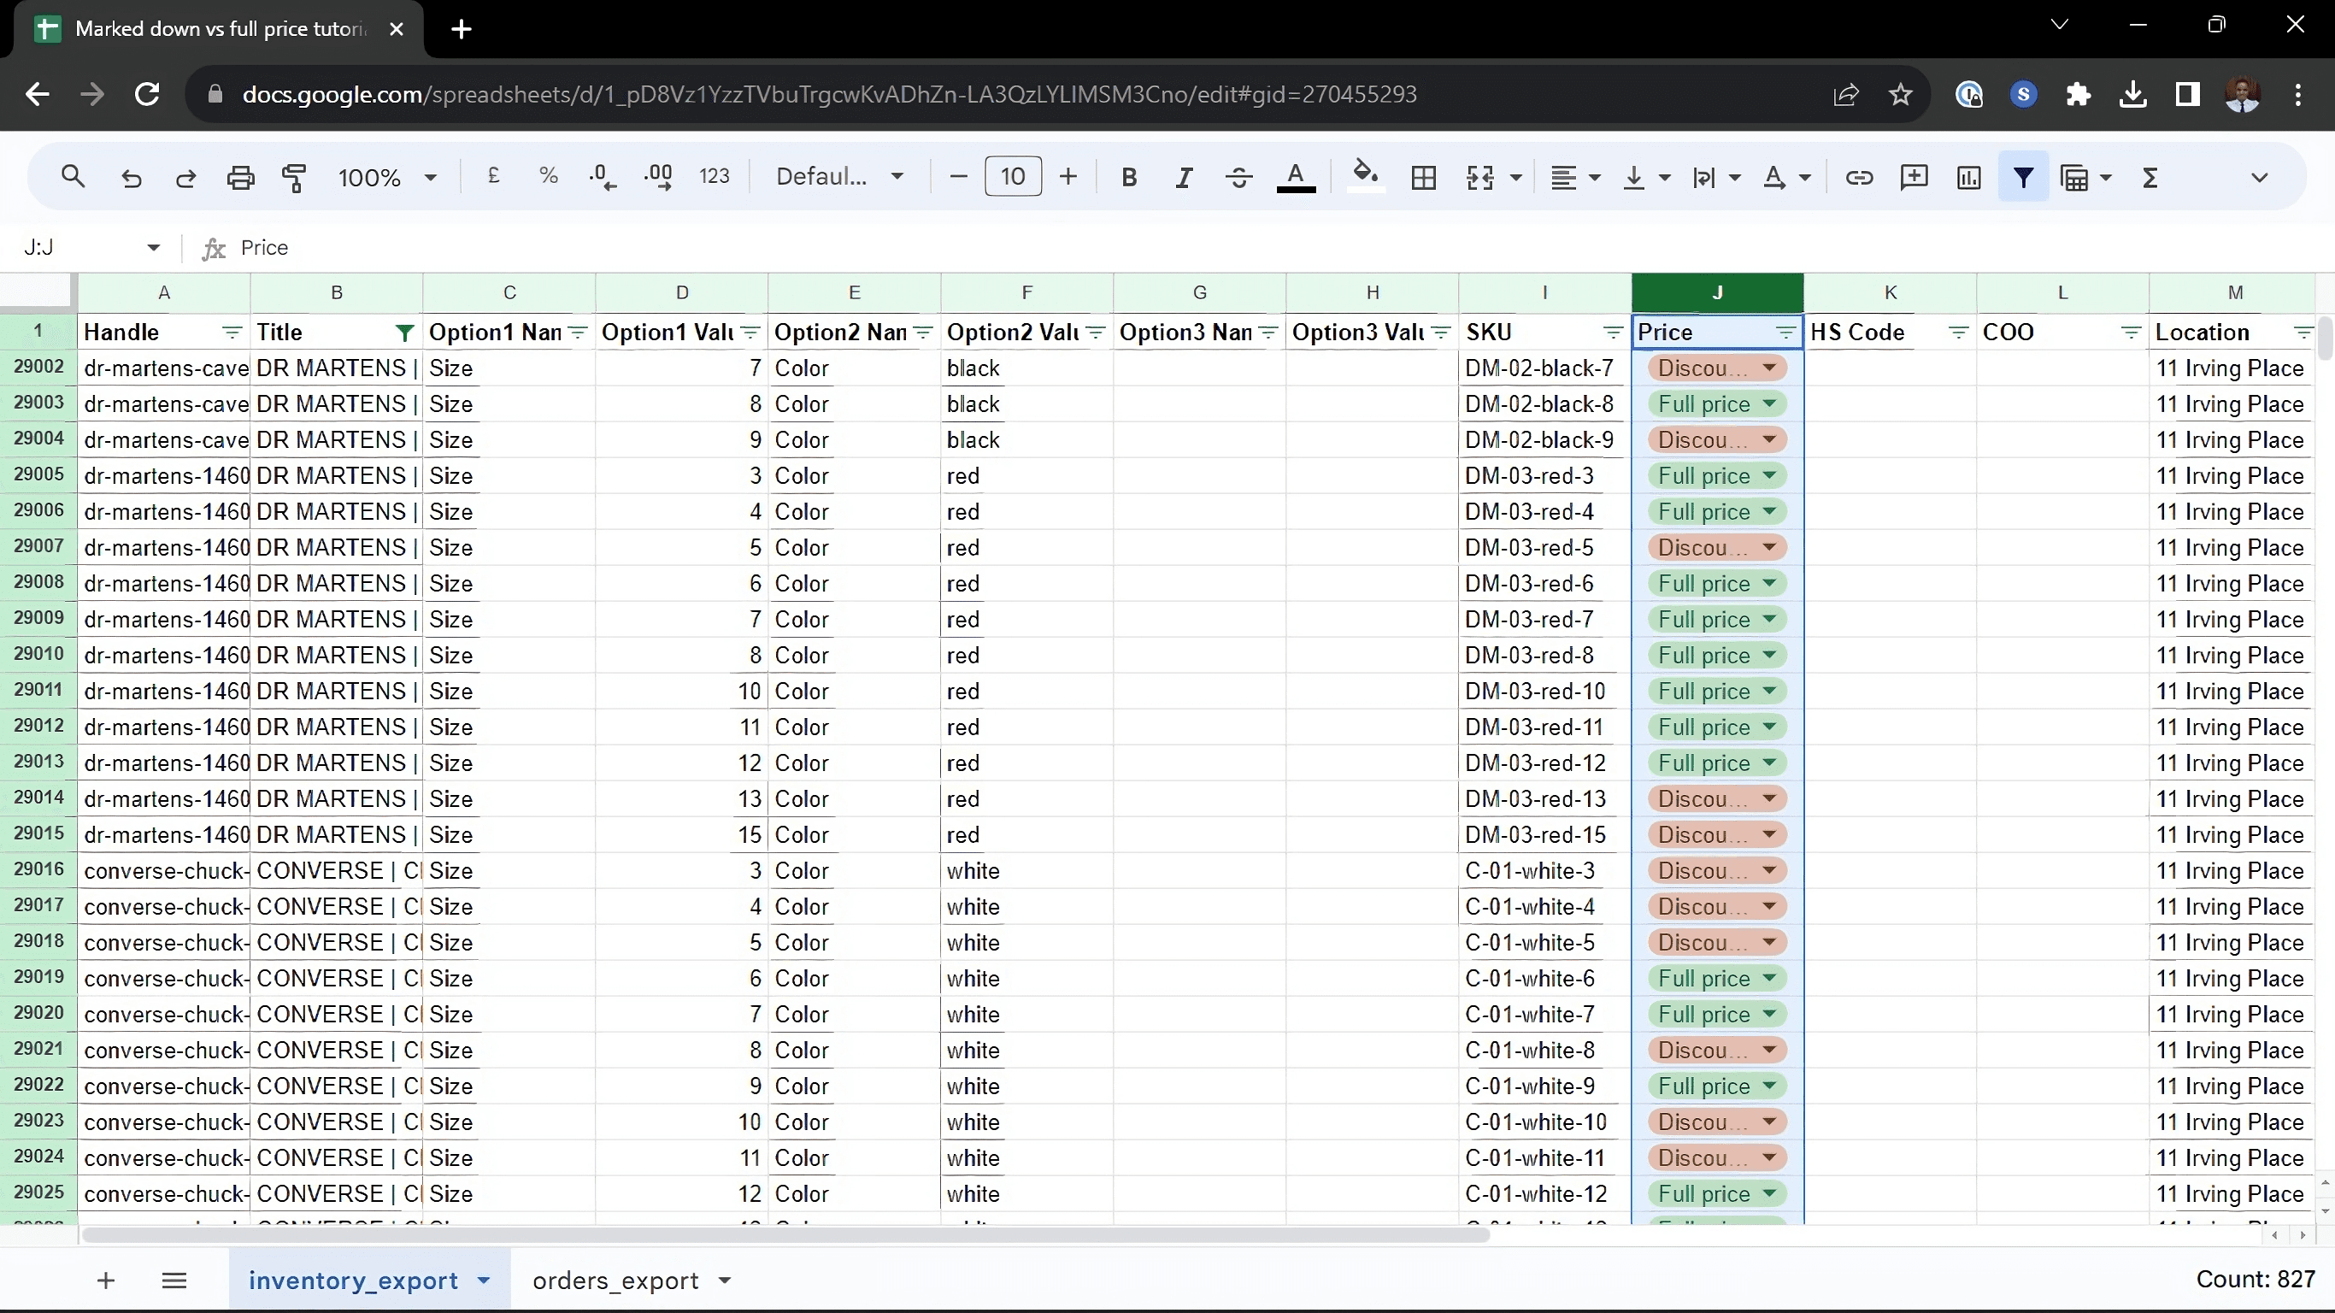Open the fill color picker

tap(1365, 177)
